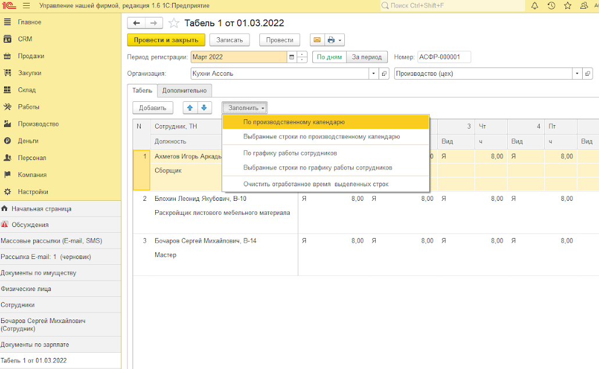Image resolution: width=599 pixels, height=369 pixels.
Task: Click the favorite star next to Табель title
Action: [173, 23]
